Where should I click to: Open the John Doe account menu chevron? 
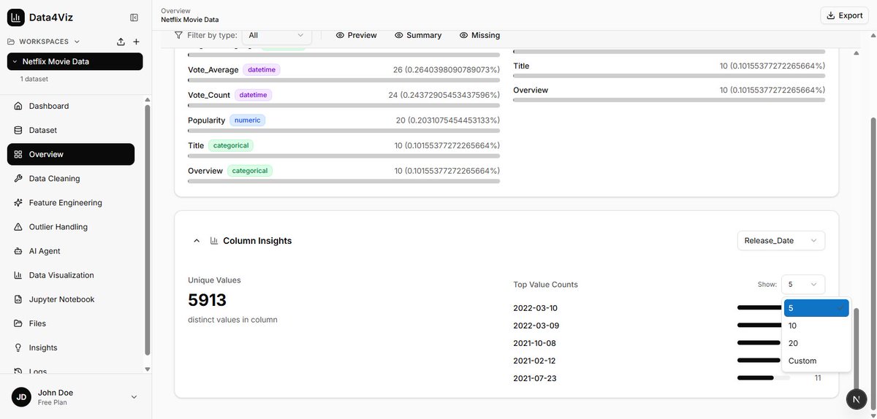click(134, 397)
